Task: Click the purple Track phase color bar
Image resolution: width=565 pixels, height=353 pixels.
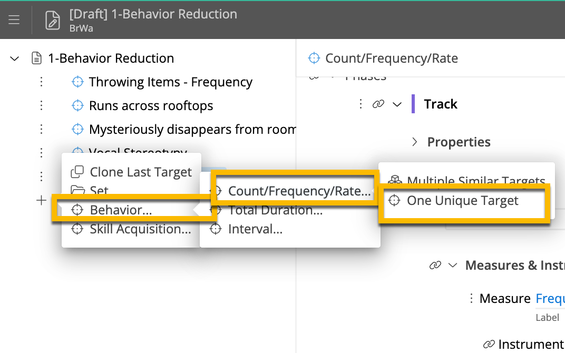Action: [414, 104]
